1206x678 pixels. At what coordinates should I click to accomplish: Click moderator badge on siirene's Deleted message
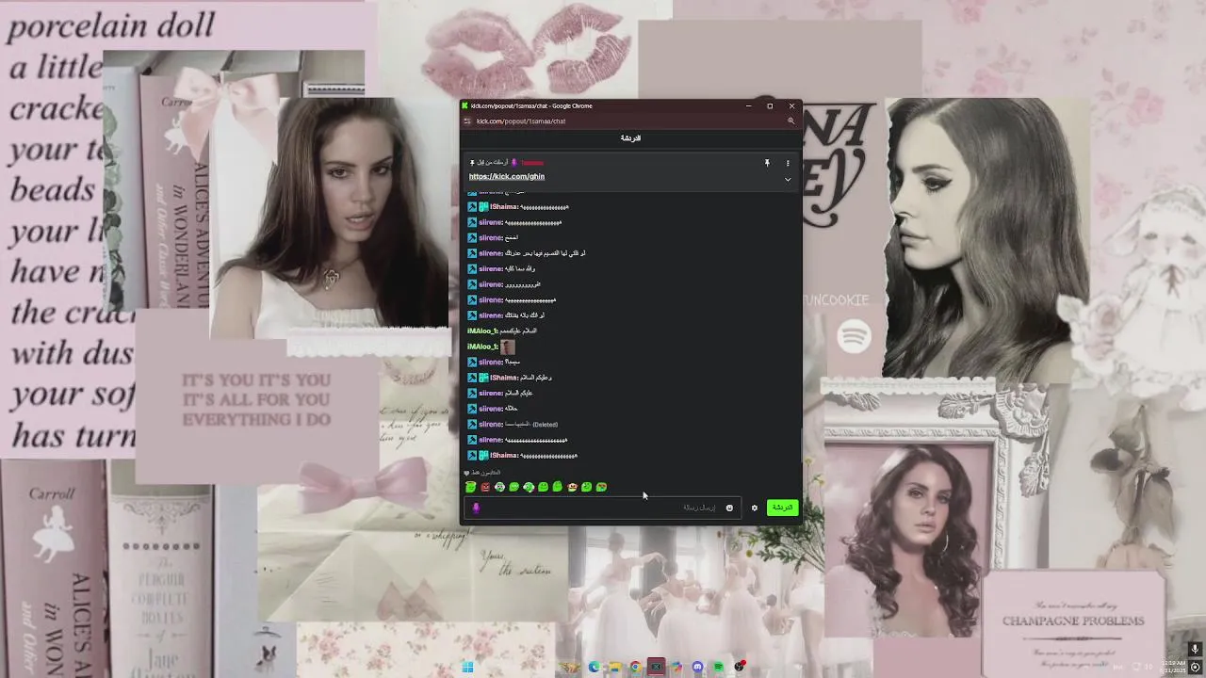pyautogui.click(x=472, y=424)
